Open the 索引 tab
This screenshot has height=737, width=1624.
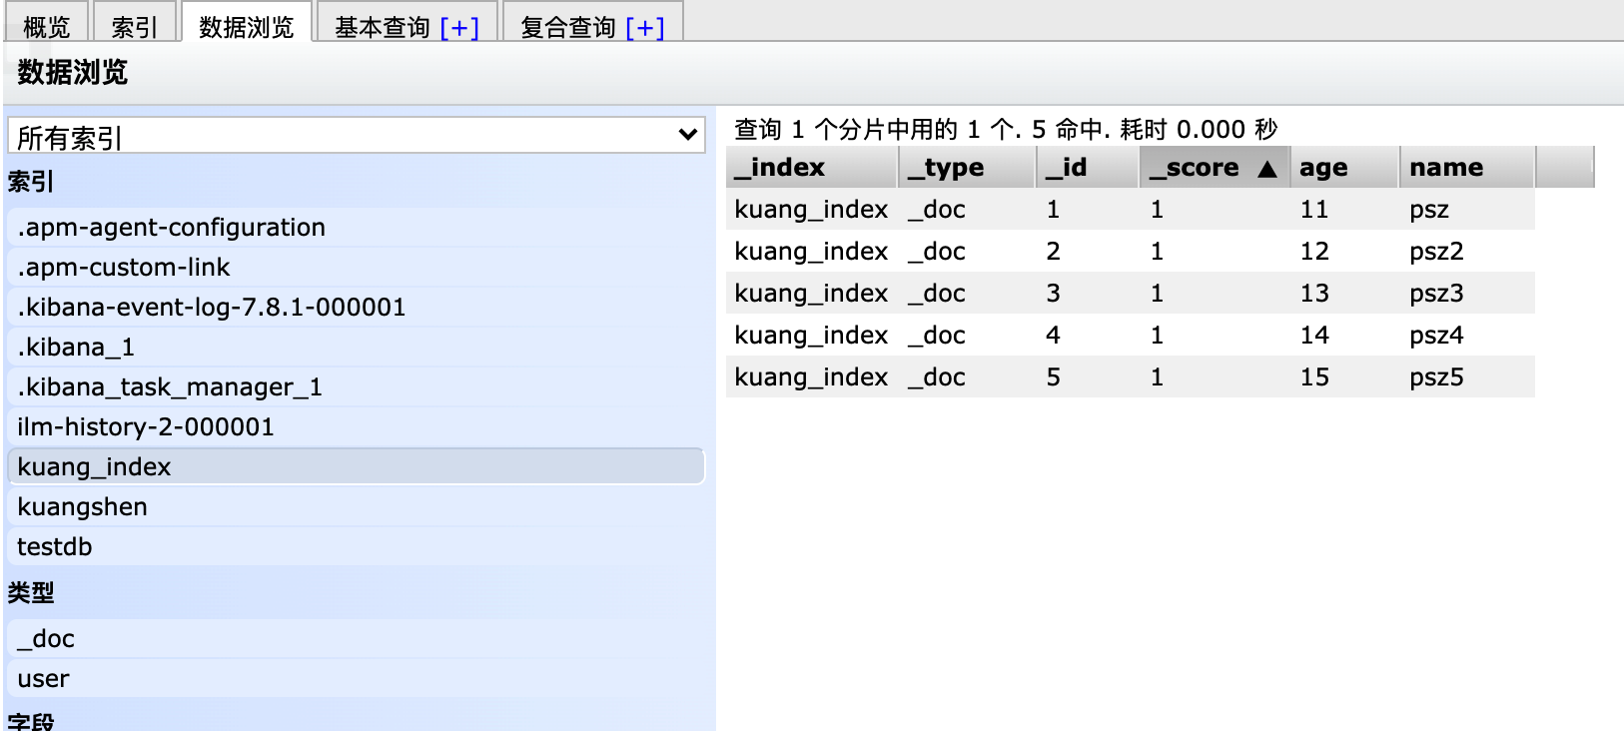(135, 24)
